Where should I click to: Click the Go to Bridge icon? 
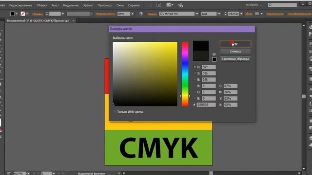[150, 5]
